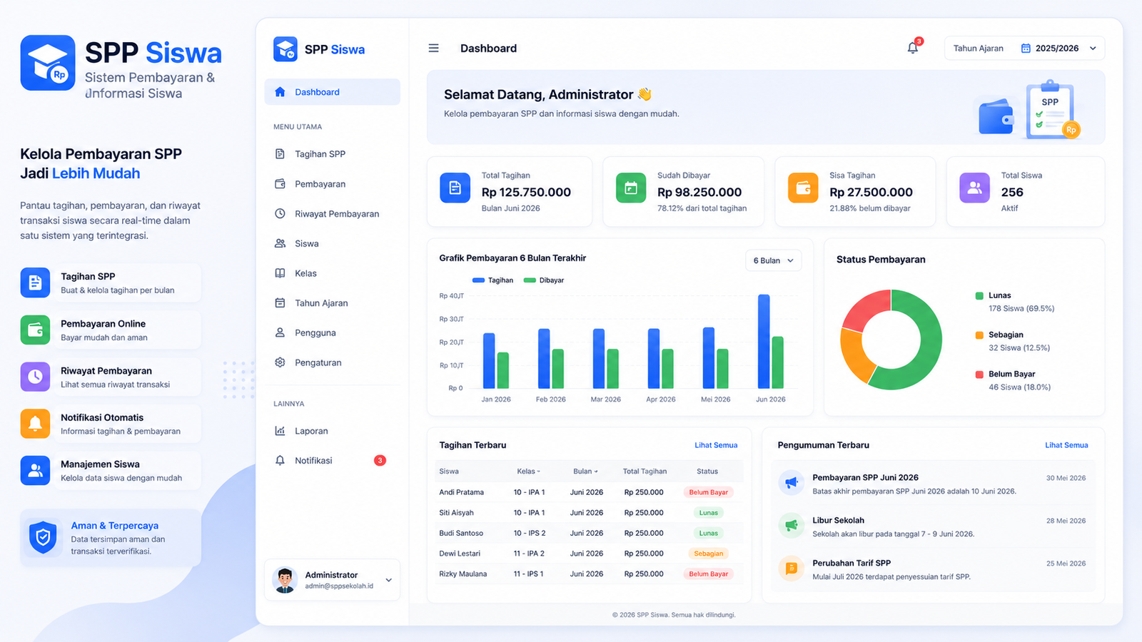The width and height of the screenshot is (1142, 642).
Task: Open the Perubahan Tarif SPP announcement title
Action: pos(852,564)
